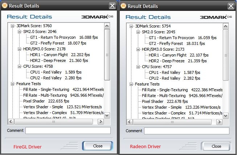237x155 pixels.
Task: Click down arrow on left window's vertical scrollbar
Action: [107, 116]
